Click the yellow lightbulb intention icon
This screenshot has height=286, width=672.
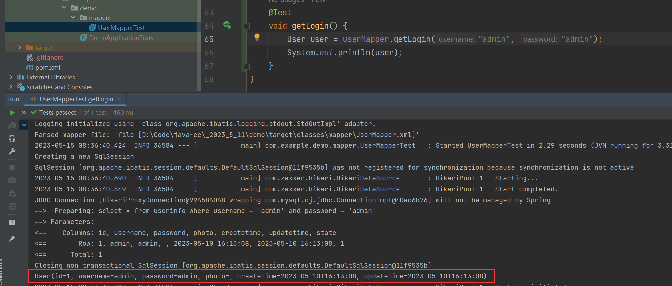257,37
